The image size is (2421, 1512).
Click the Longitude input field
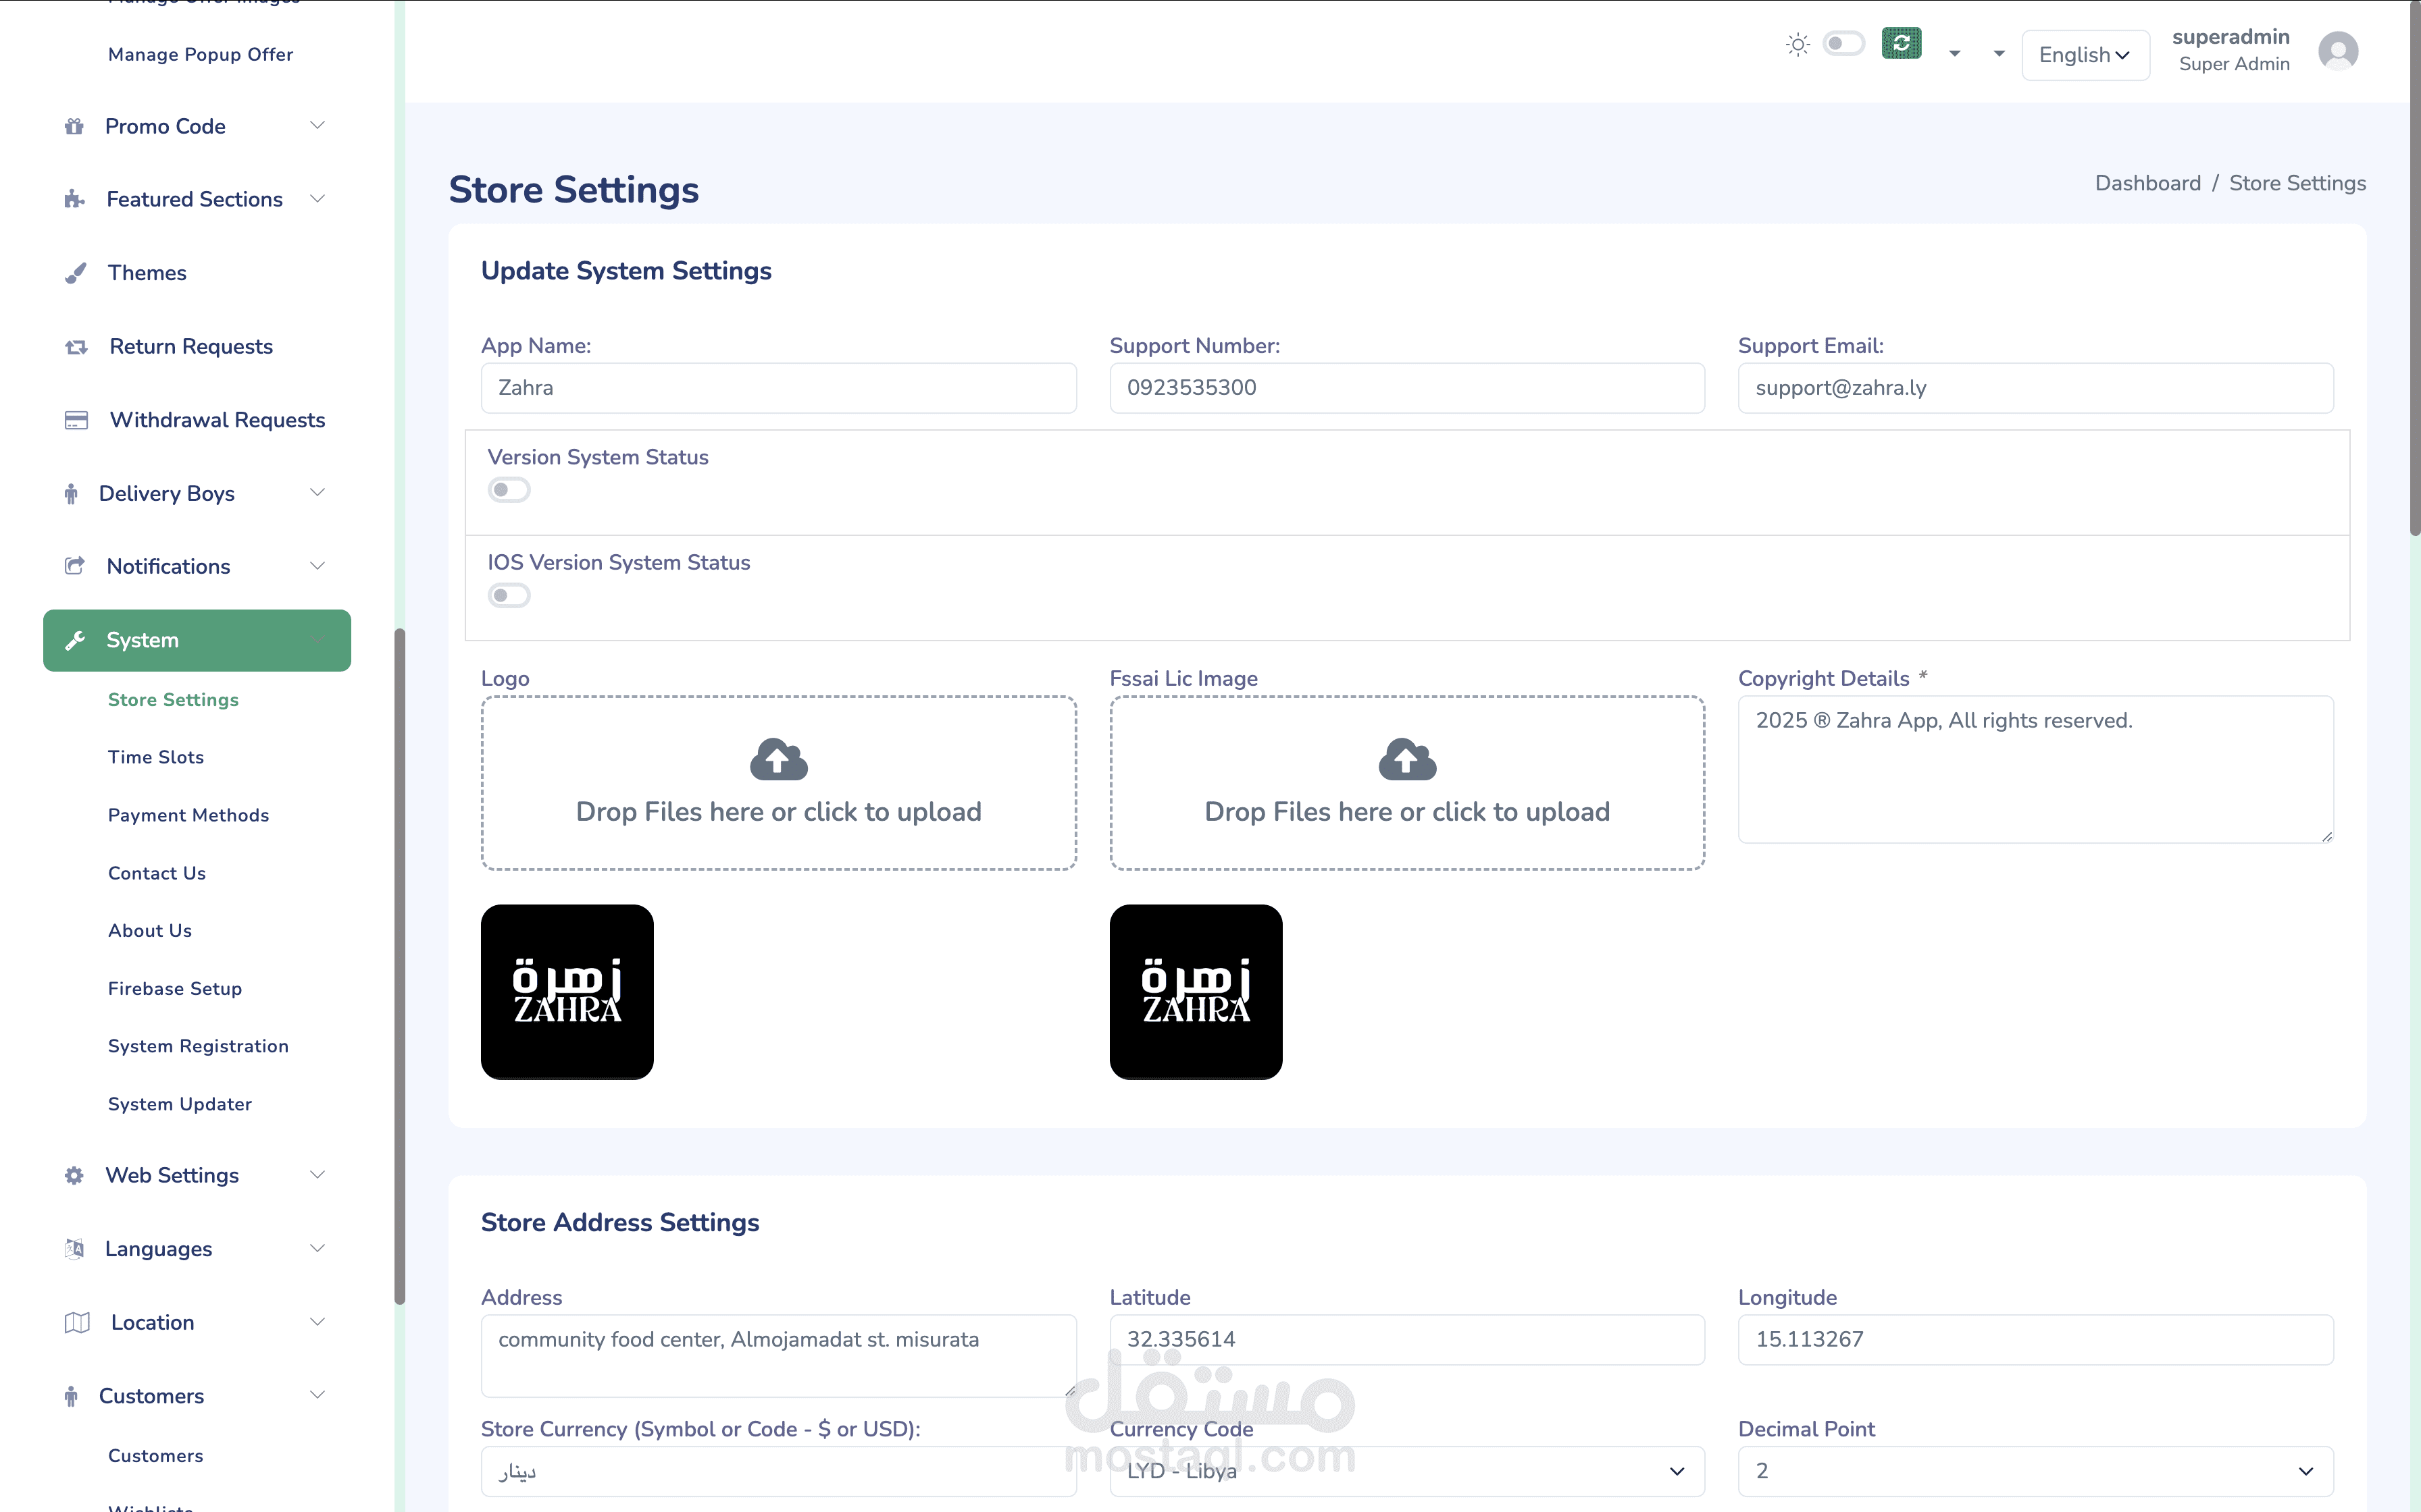(x=2035, y=1340)
